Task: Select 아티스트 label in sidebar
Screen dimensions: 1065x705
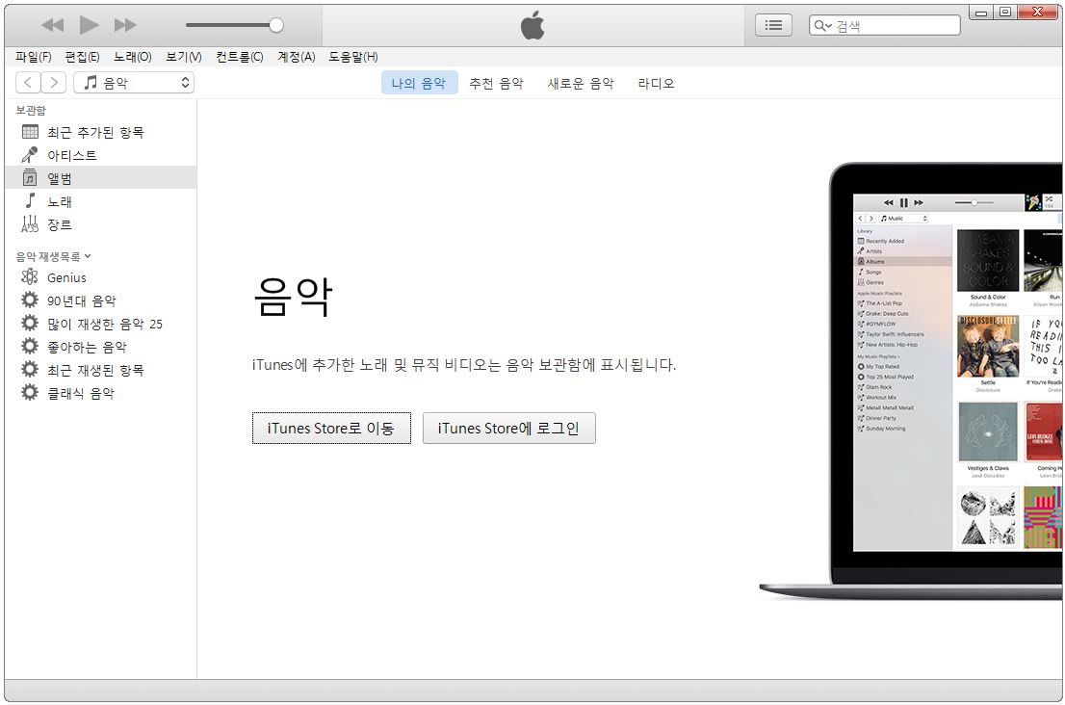Action: (x=72, y=155)
